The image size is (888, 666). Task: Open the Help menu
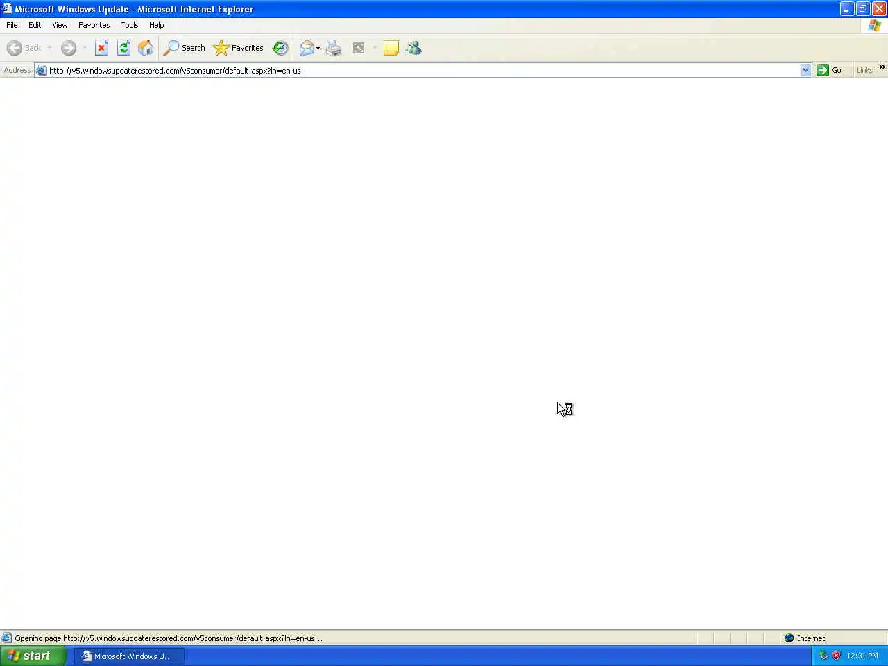click(157, 25)
